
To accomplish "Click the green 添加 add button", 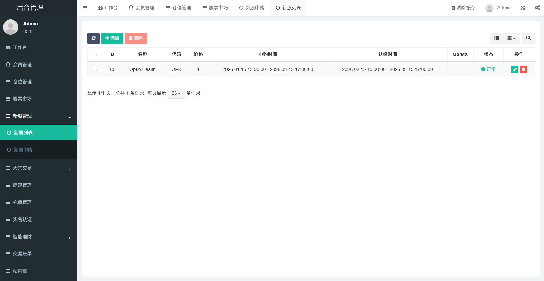I will [x=112, y=38].
